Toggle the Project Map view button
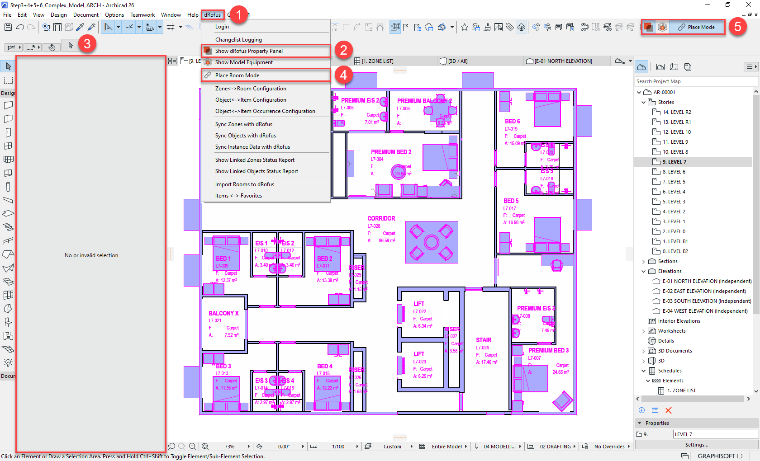 (641, 67)
